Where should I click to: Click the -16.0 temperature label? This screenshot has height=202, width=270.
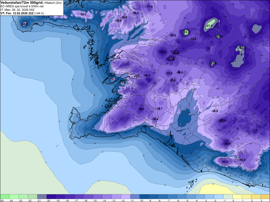tap(242, 160)
